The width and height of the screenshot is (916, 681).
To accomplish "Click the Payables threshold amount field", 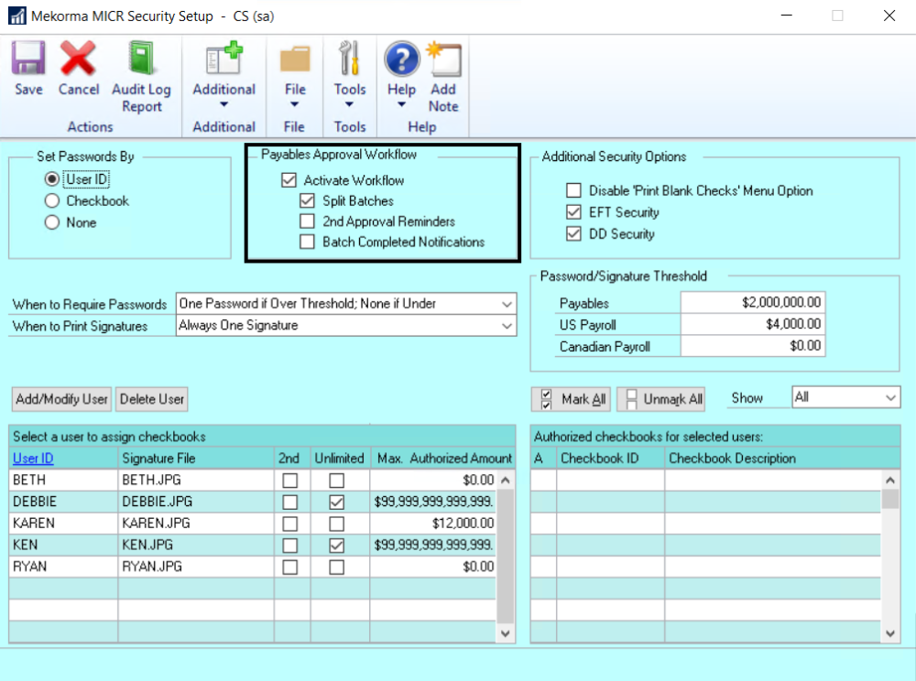I will point(752,302).
